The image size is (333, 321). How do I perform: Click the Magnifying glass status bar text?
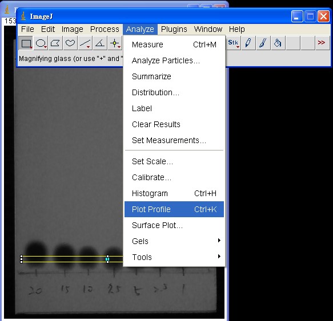click(x=71, y=59)
